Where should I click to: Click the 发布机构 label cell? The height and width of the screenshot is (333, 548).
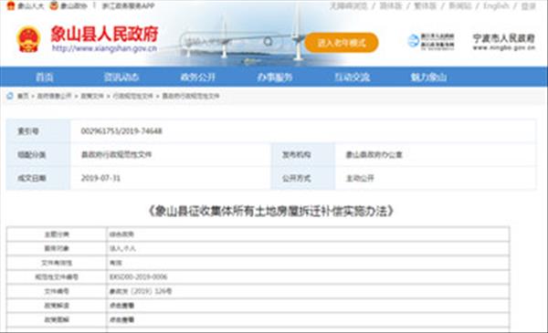click(302, 154)
